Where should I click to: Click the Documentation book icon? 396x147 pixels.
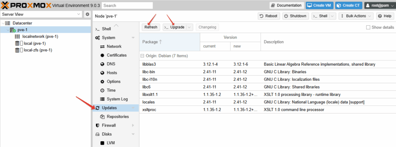pos(273,5)
